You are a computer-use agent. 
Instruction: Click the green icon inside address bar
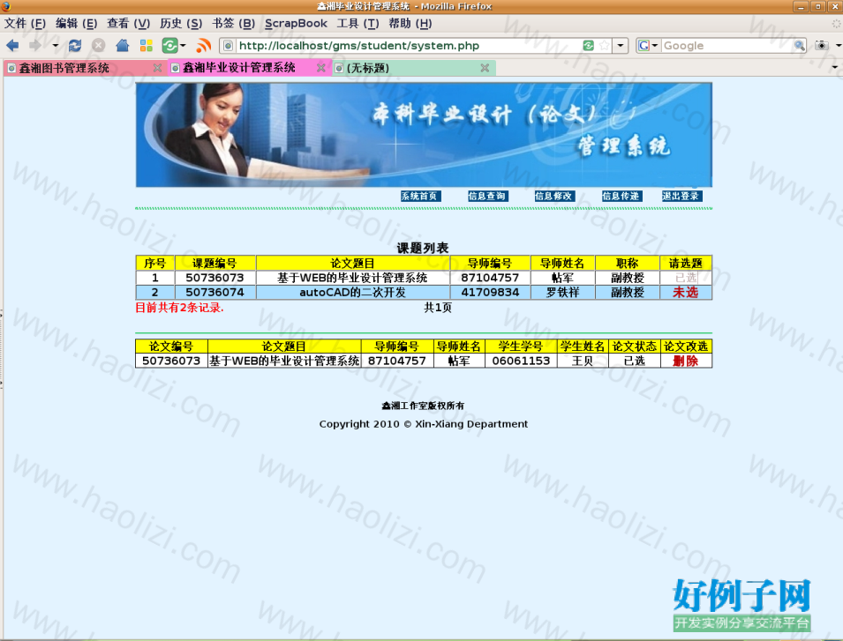pyautogui.click(x=589, y=46)
